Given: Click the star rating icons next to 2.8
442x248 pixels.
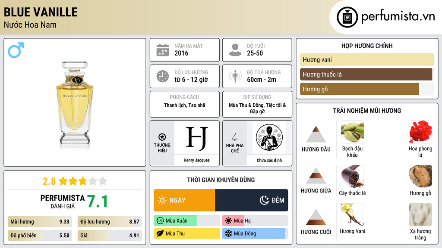Looking at the screenshot, I should (x=82, y=181).
